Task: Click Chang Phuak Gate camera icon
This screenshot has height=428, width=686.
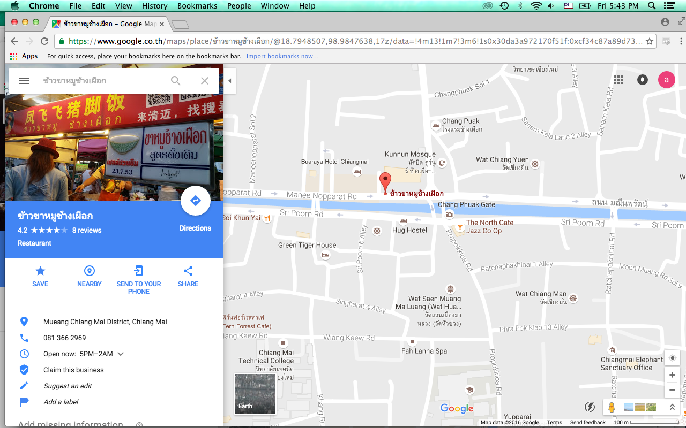Action: pos(449,214)
